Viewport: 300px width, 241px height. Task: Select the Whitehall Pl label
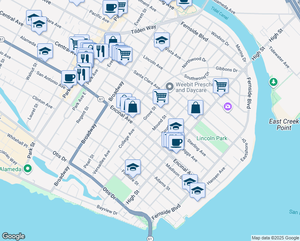17,141
